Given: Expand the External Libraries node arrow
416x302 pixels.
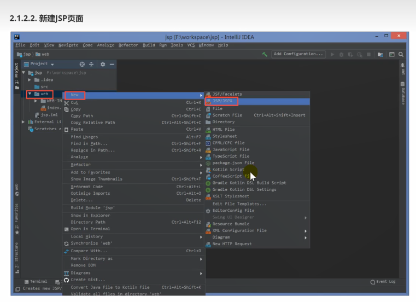Looking at the screenshot, I should point(24,122).
